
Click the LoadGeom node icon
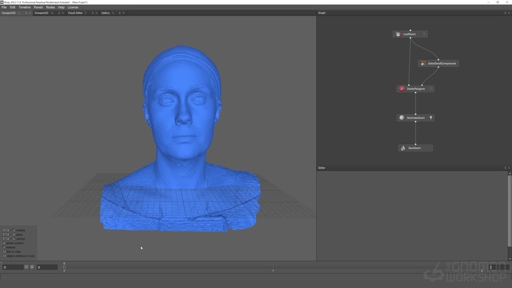(x=399, y=34)
